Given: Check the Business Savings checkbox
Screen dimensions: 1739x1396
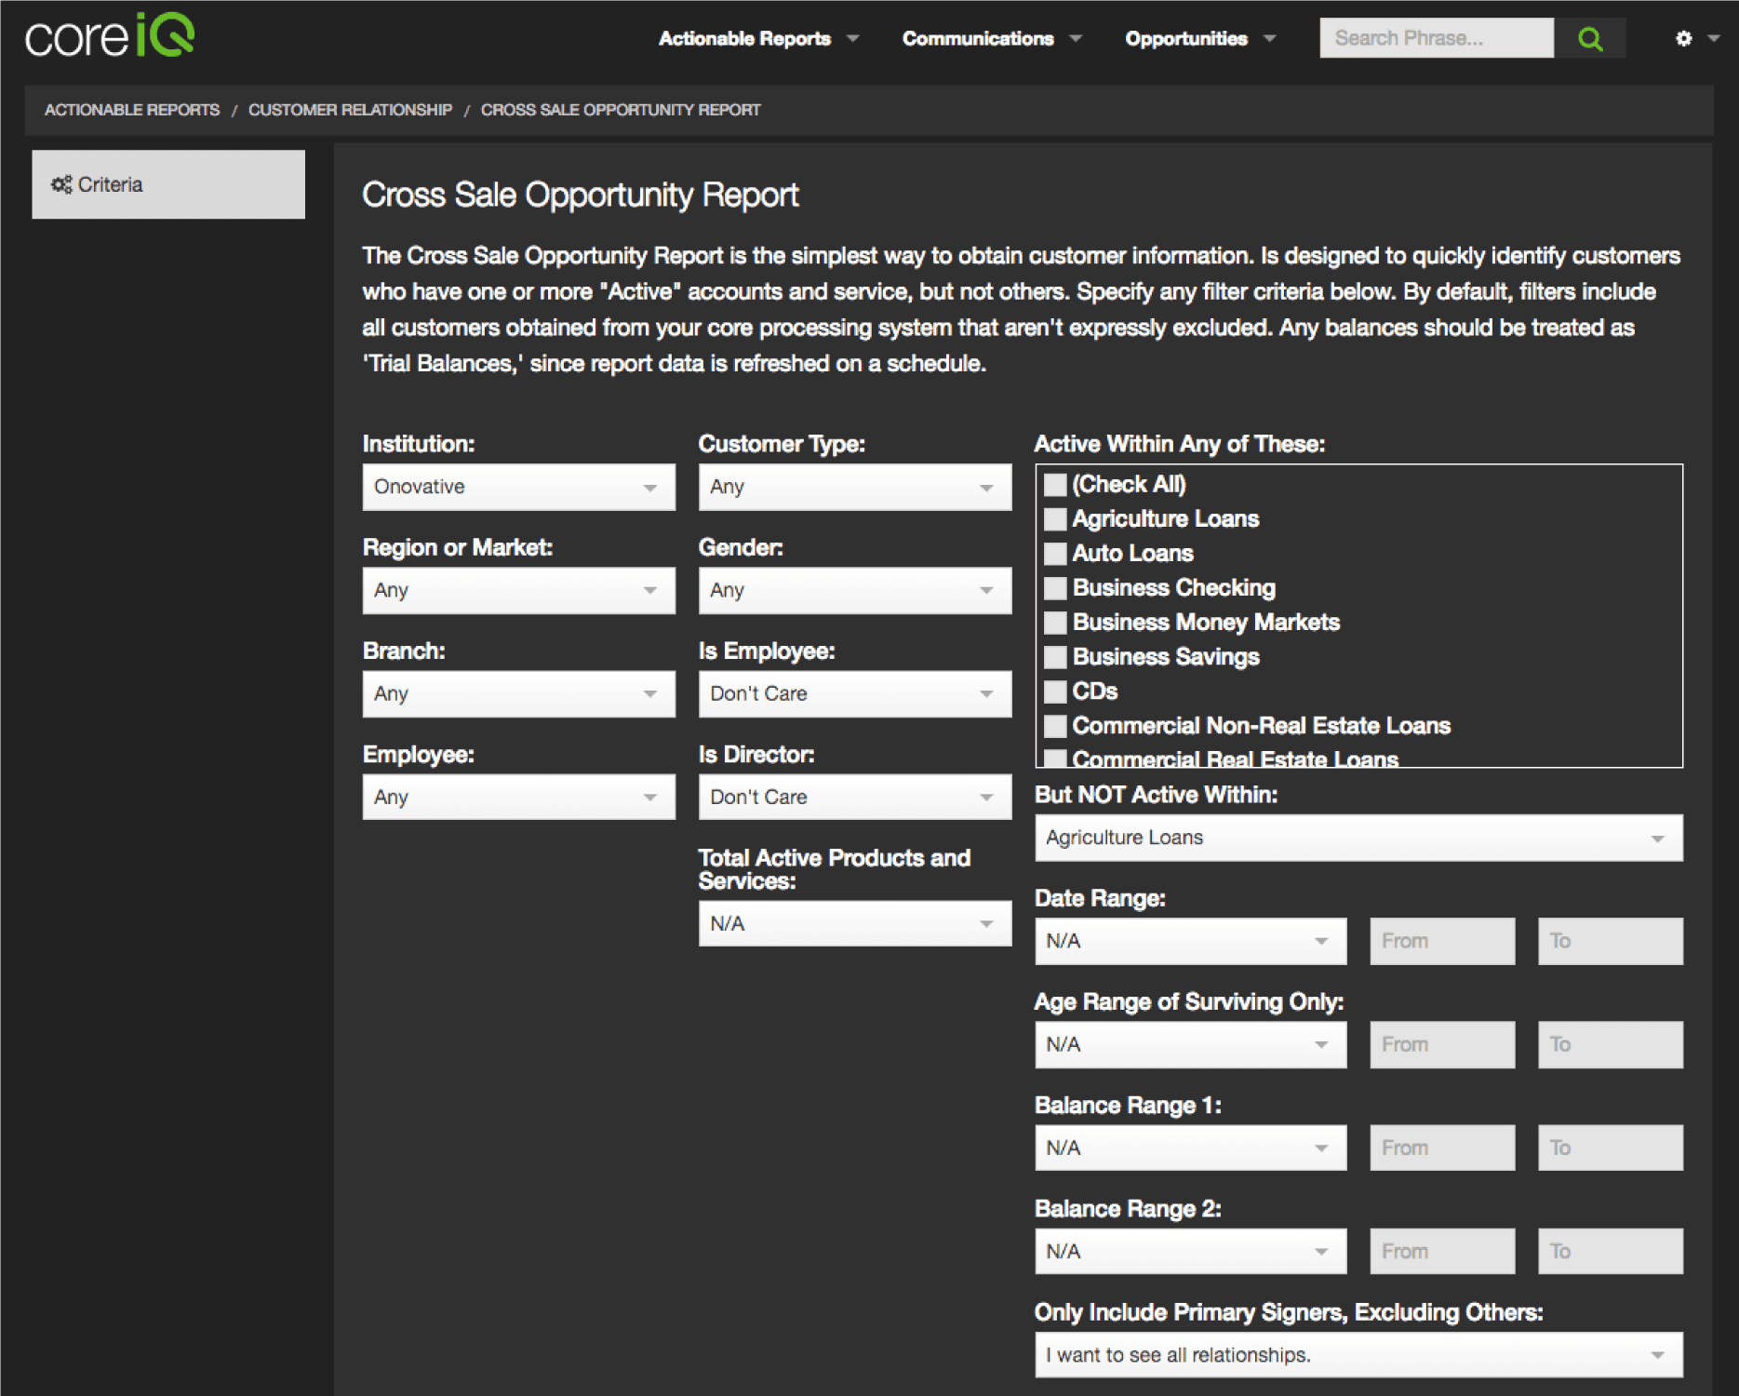Looking at the screenshot, I should pos(1054,657).
